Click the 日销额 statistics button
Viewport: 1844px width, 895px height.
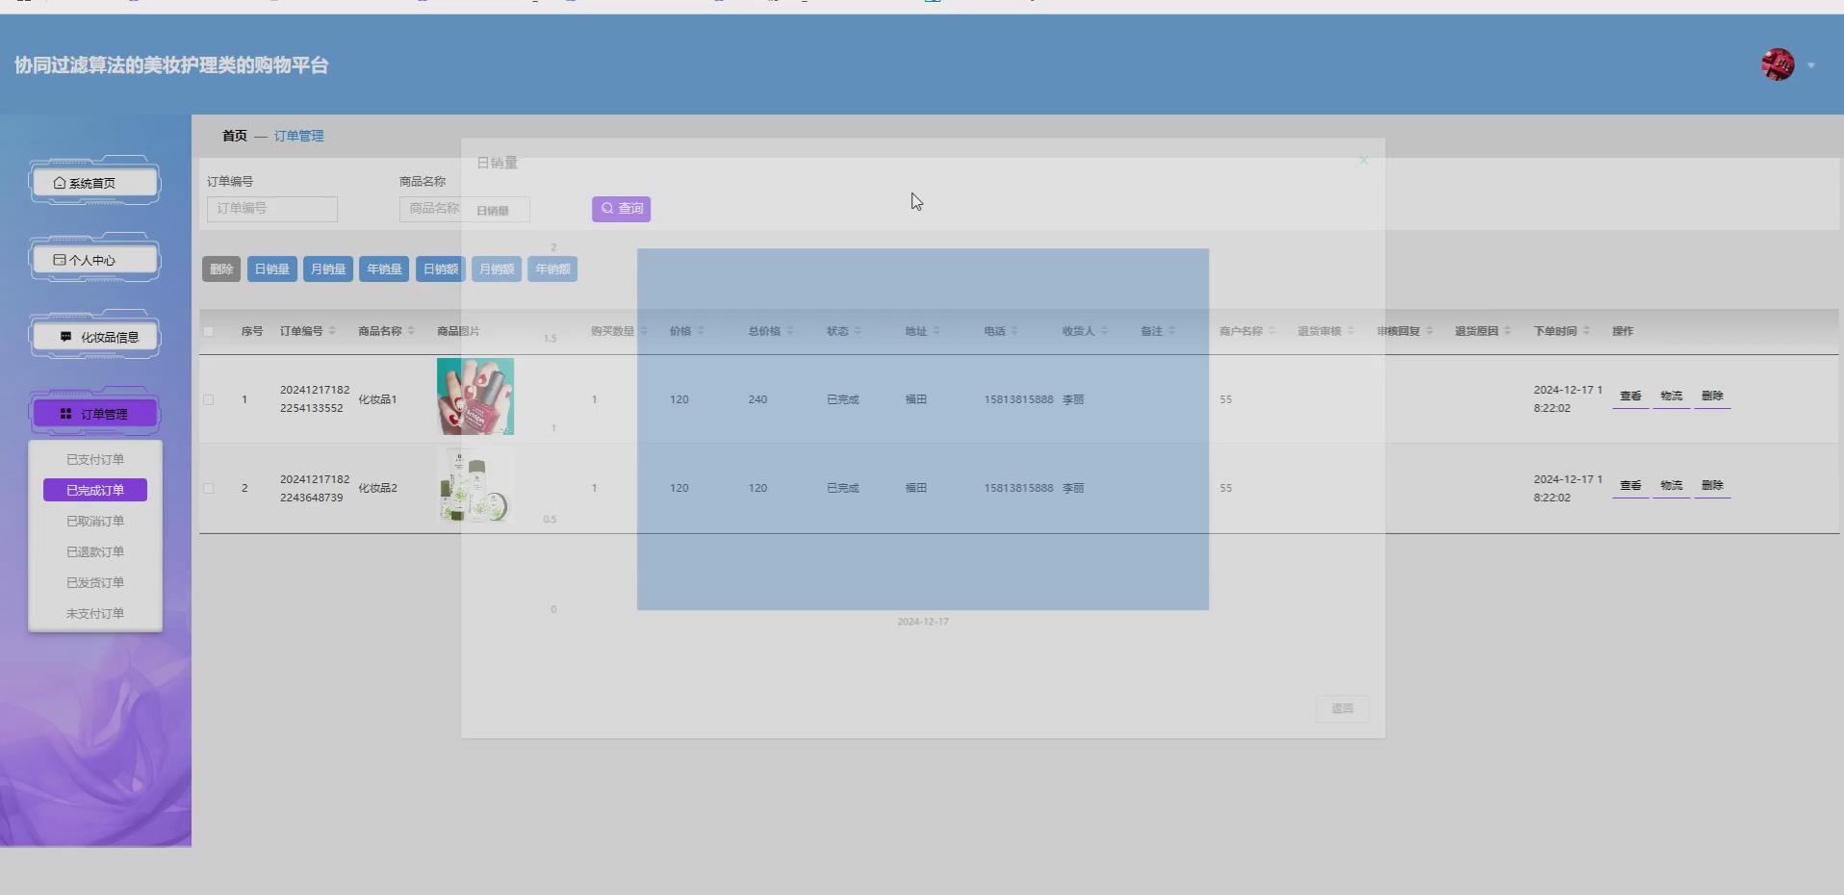click(441, 269)
